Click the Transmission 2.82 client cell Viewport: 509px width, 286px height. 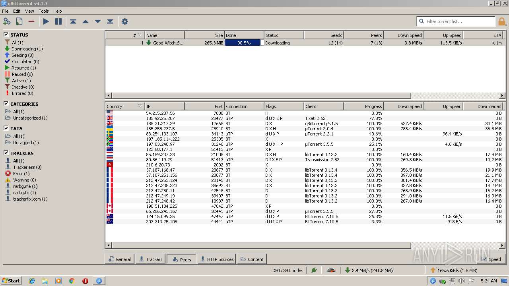322,160
